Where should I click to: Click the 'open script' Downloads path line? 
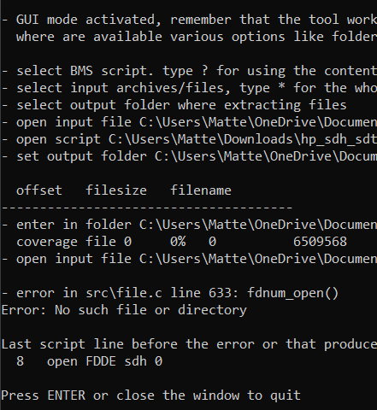pos(189,139)
